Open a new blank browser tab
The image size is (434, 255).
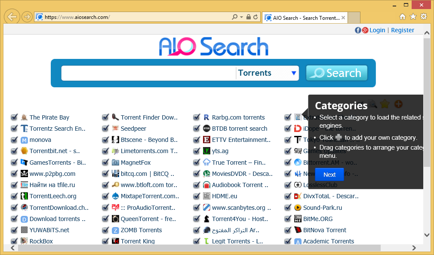(x=354, y=18)
